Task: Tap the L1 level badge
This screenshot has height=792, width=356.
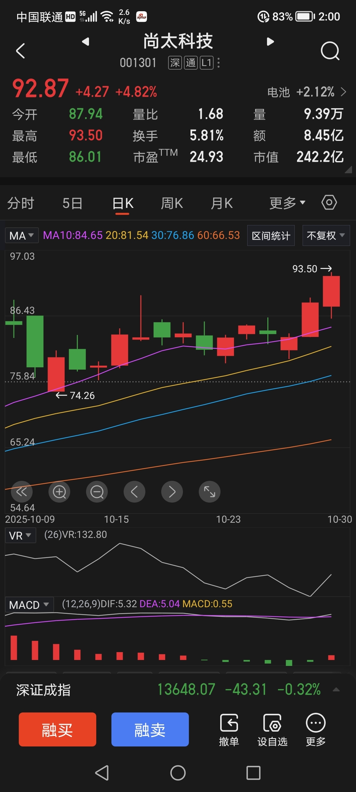Action: [x=207, y=63]
